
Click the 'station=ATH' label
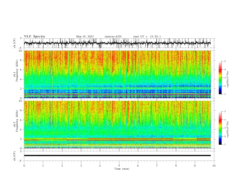pyautogui.click(x=113, y=36)
